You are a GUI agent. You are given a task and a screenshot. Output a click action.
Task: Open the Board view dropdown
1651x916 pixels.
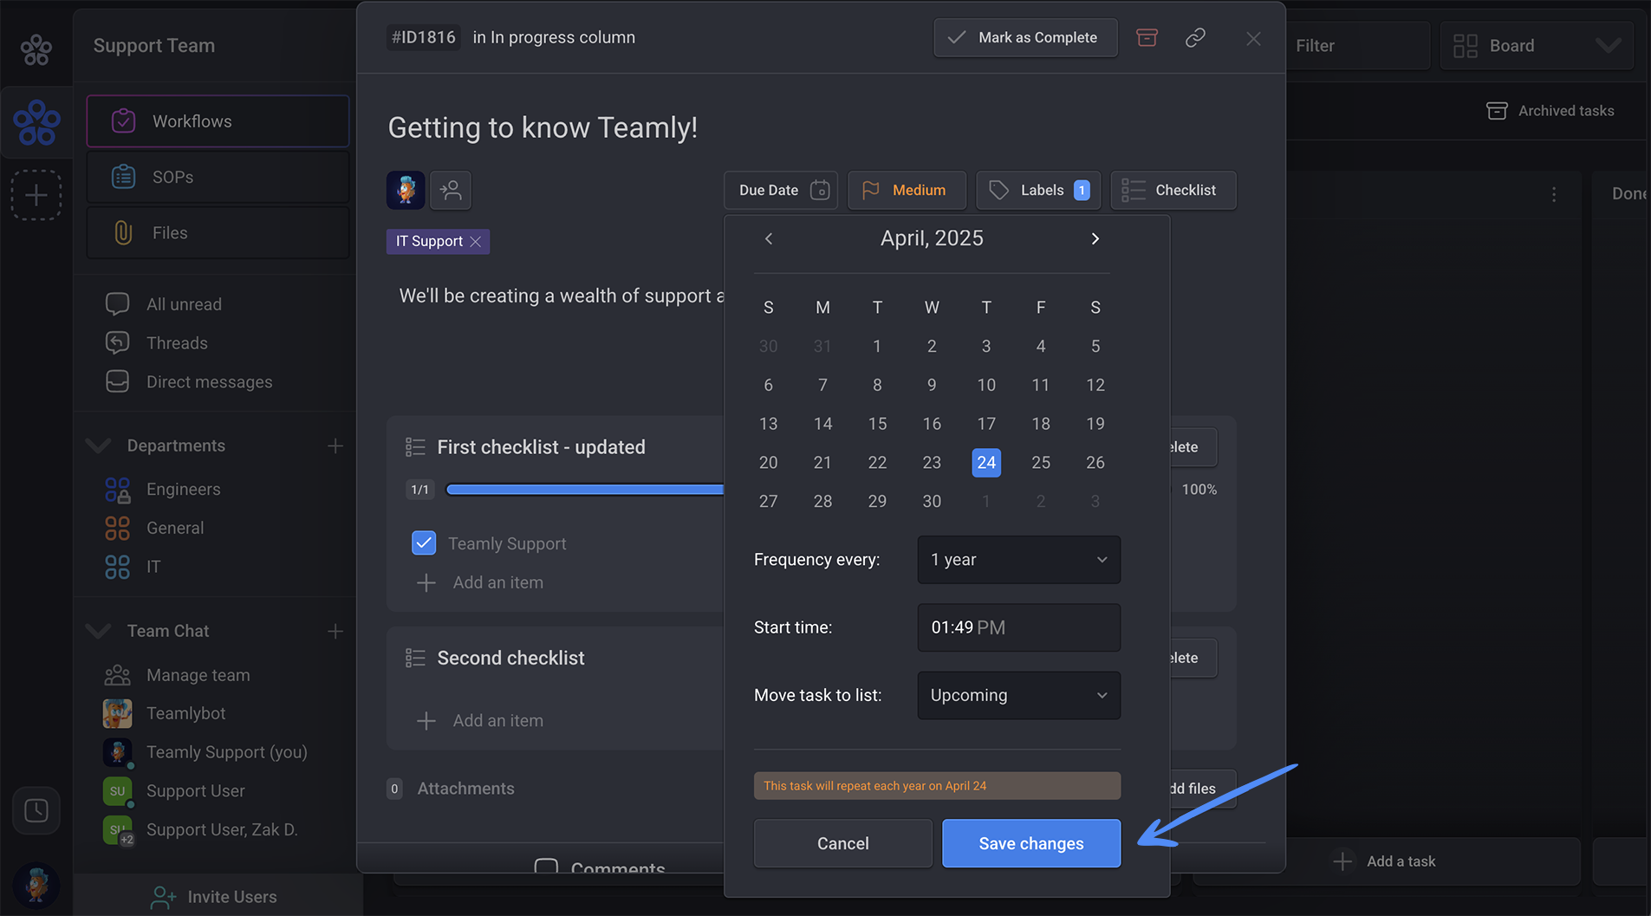pyautogui.click(x=1537, y=46)
